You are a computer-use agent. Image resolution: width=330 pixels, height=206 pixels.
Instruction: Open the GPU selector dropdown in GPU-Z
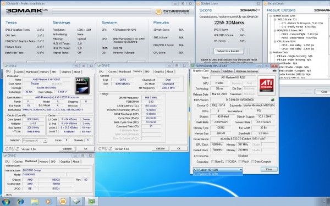coord(218,170)
